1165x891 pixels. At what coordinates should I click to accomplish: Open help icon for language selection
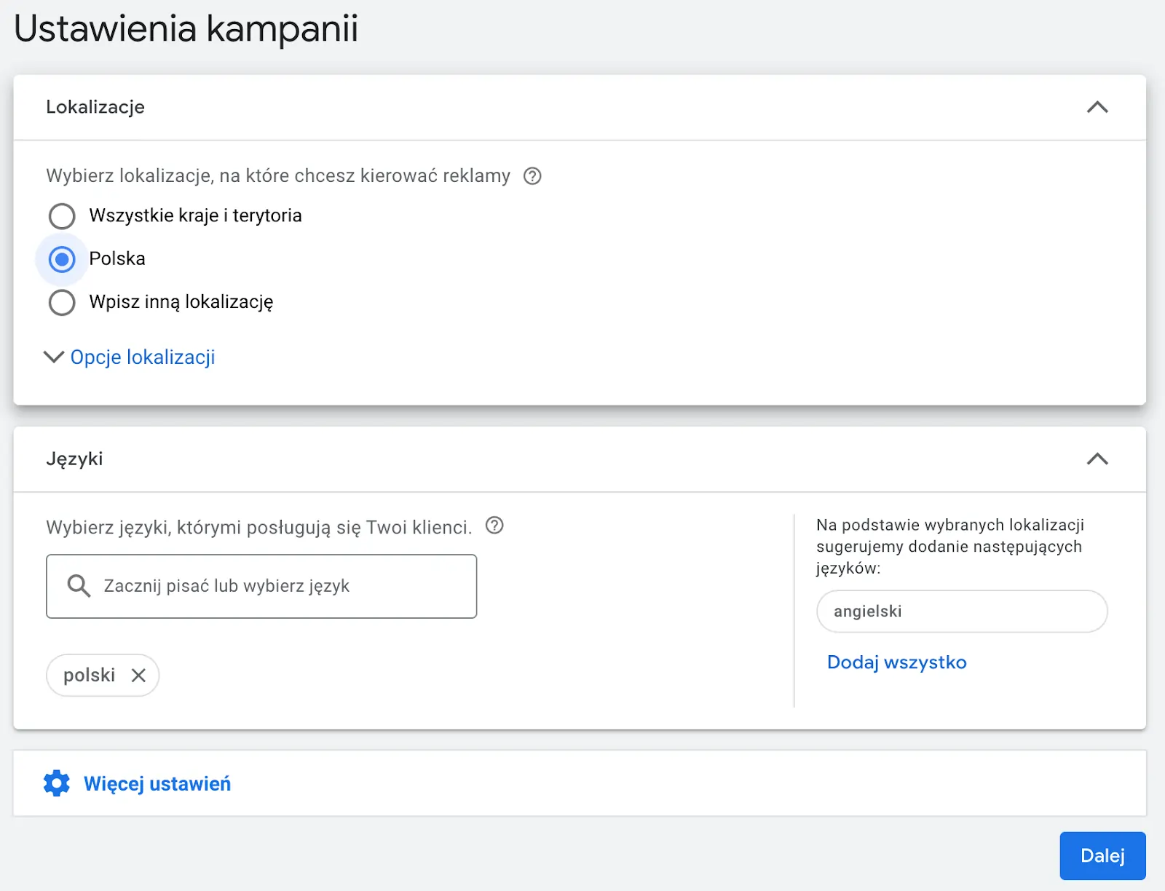point(494,526)
